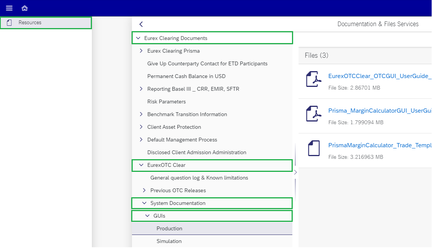Click file icon for PrismaMarginCalculator Trade Template

pos(314,148)
